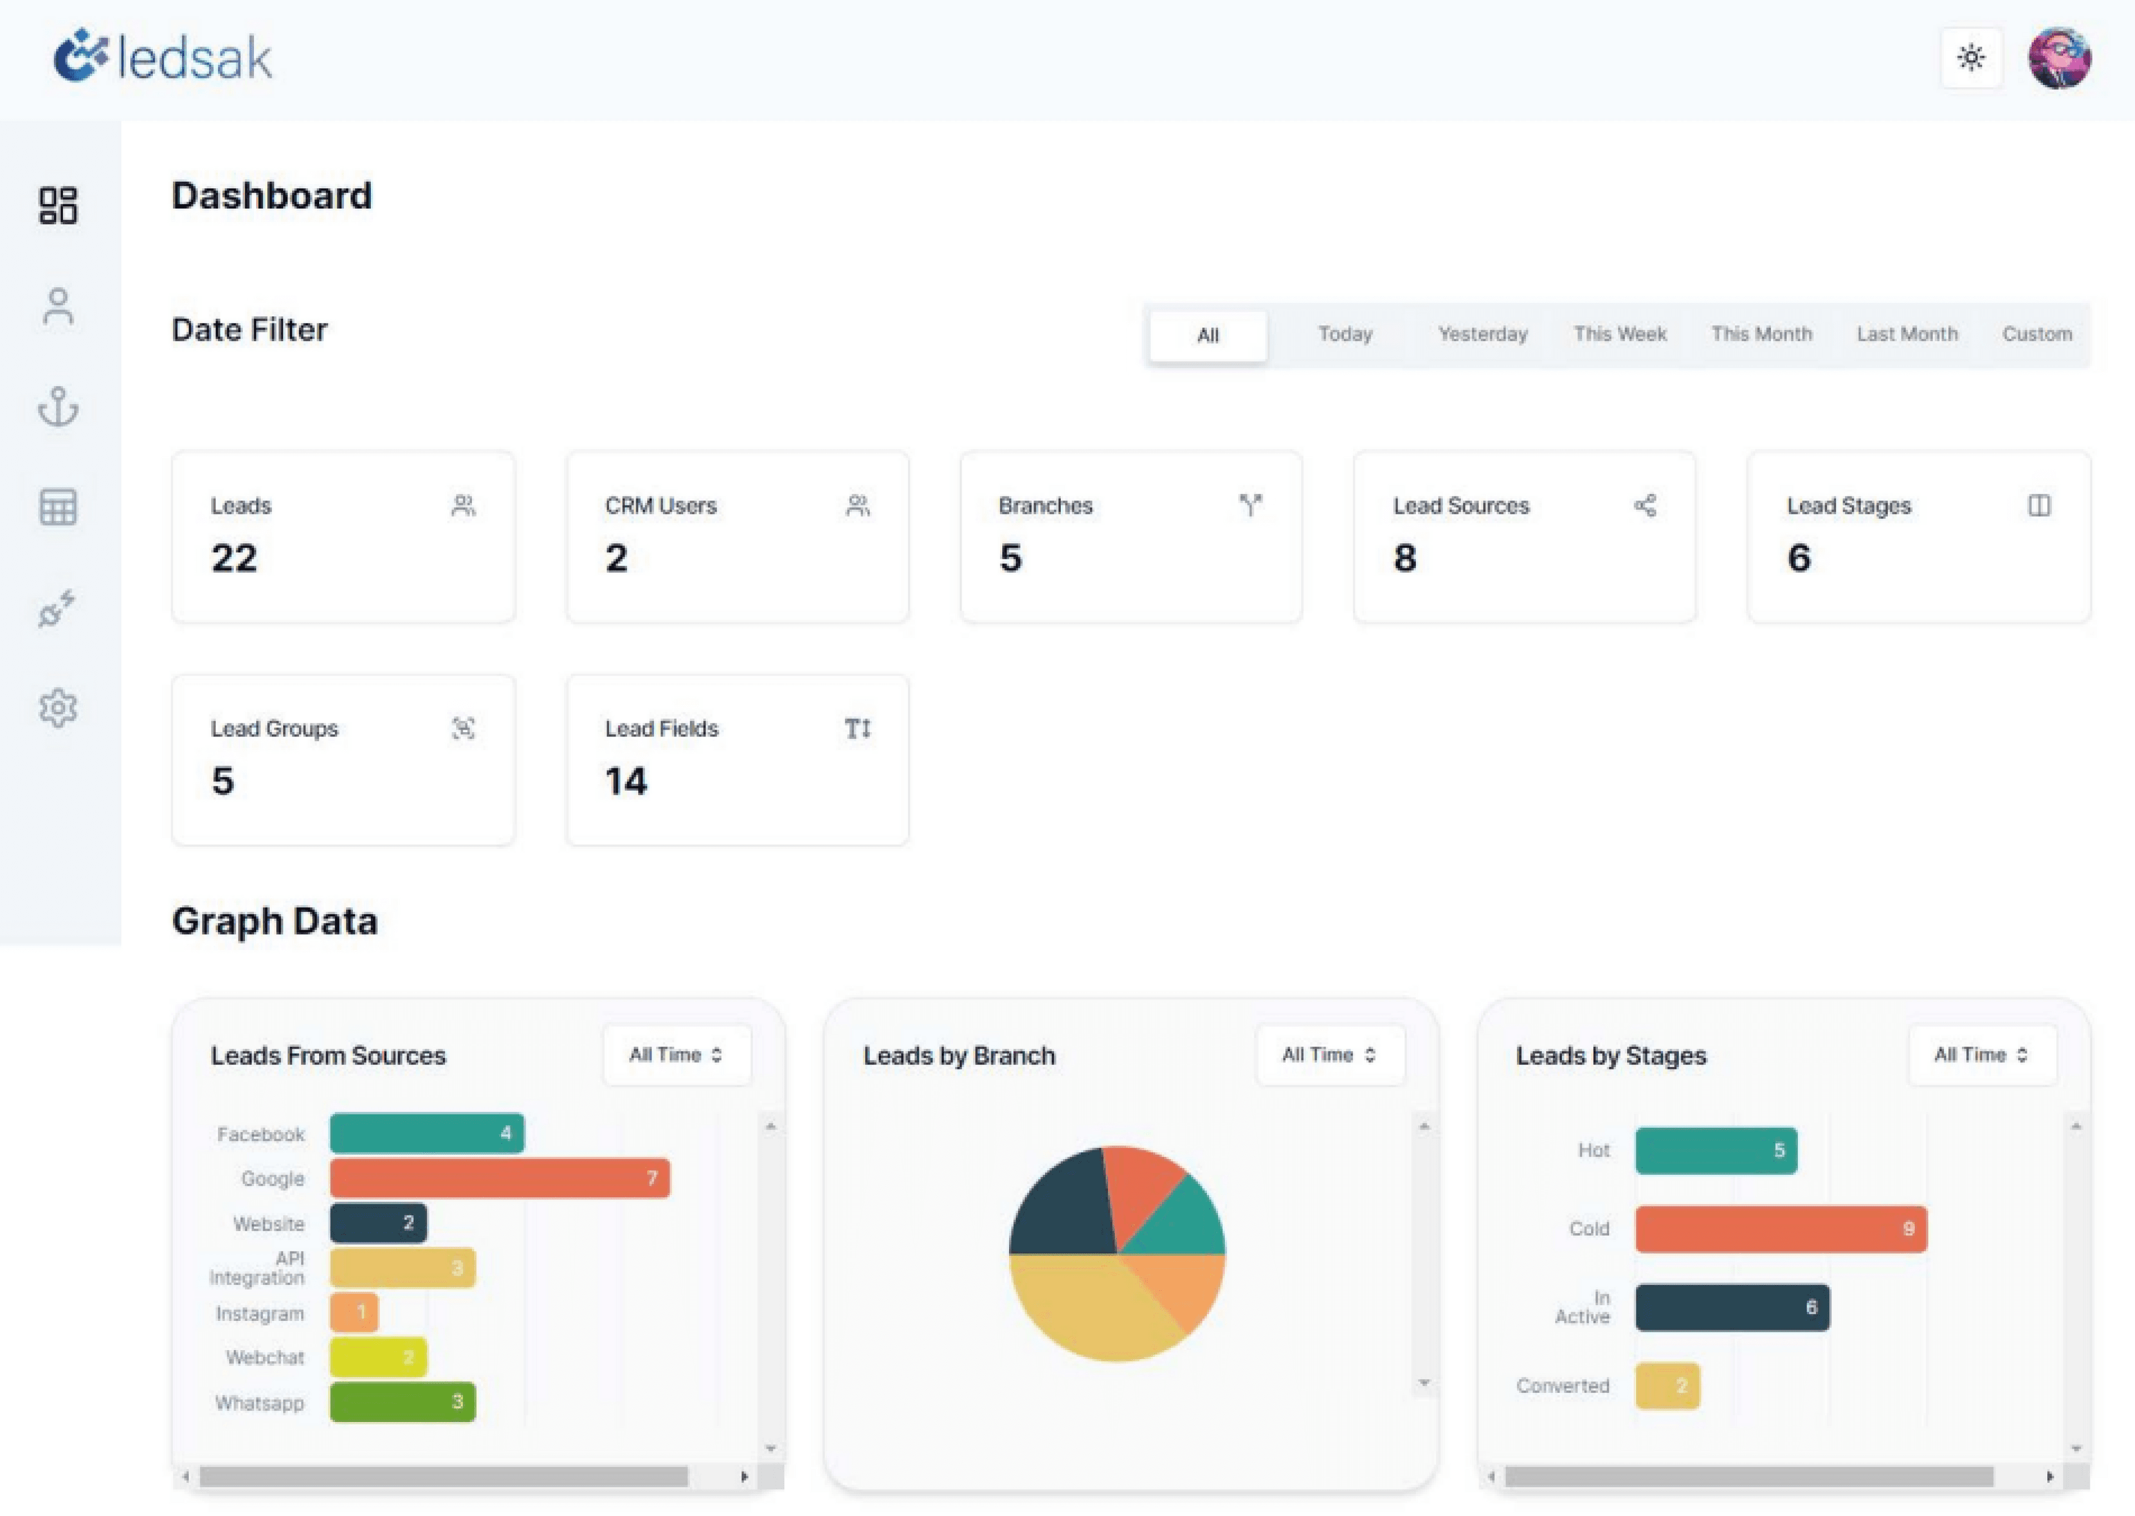The image size is (2135, 1516).
Task: Click the text-height icon on Lead Fields card
Action: click(858, 728)
